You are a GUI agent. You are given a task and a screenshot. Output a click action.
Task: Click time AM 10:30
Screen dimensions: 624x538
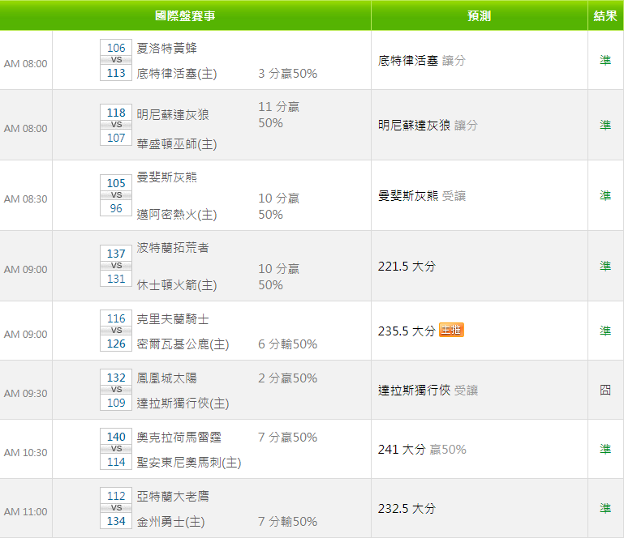(25, 453)
